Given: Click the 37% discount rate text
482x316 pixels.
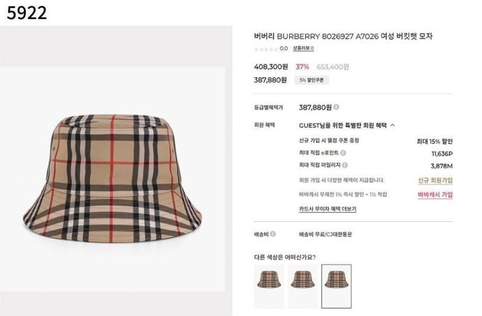Looking at the screenshot, I should [302, 67].
